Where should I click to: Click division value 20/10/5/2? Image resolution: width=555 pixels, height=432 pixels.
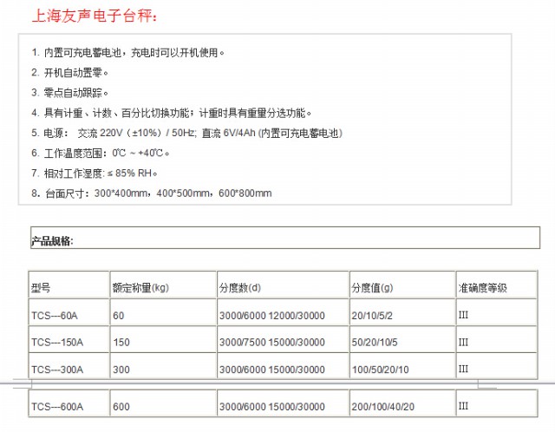click(372, 316)
